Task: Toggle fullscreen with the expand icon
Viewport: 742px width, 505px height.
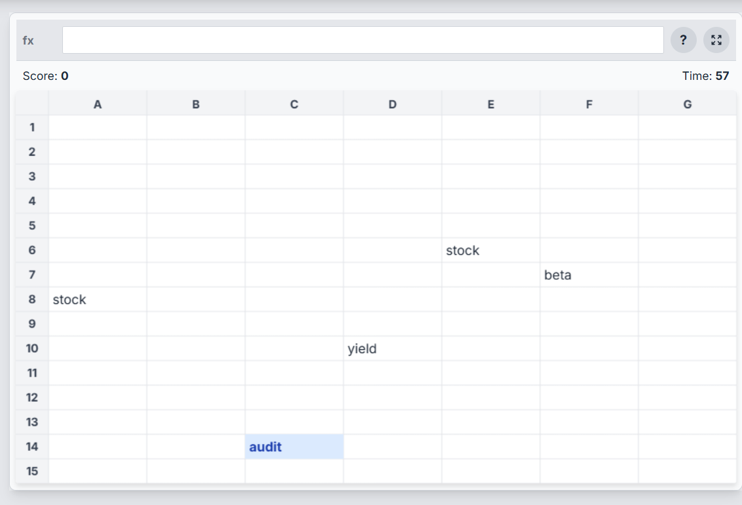Action: click(x=716, y=40)
